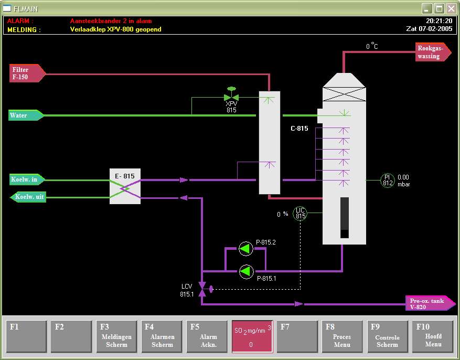This screenshot has height=360, width=460.
Task: Open the F10 Hoofd Menu
Action: coord(433,336)
